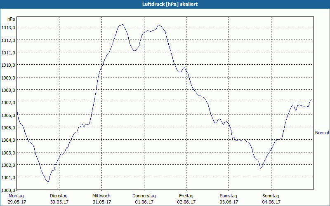Click the 1008,0 axis value
Viewport: 330px width, 206px height.
point(8,90)
